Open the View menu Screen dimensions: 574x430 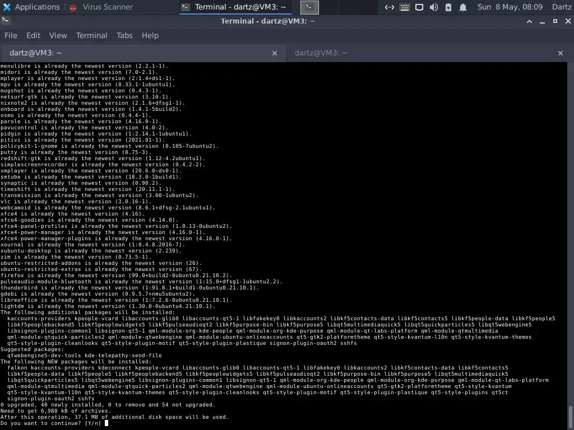coord(58,35)
